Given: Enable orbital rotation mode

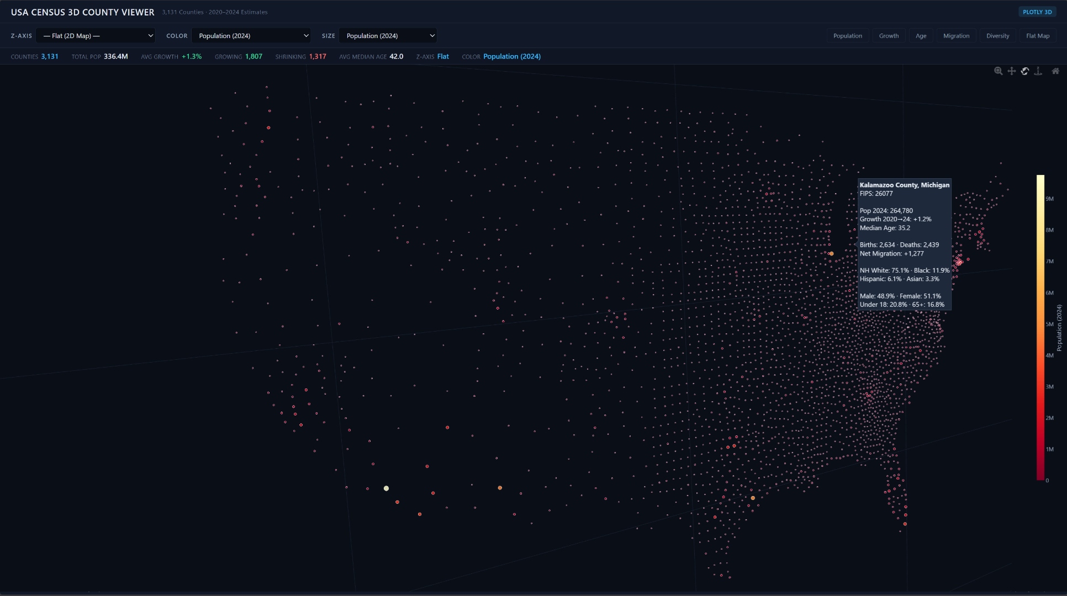Looking at the screenshot, I should (1025, 71).
